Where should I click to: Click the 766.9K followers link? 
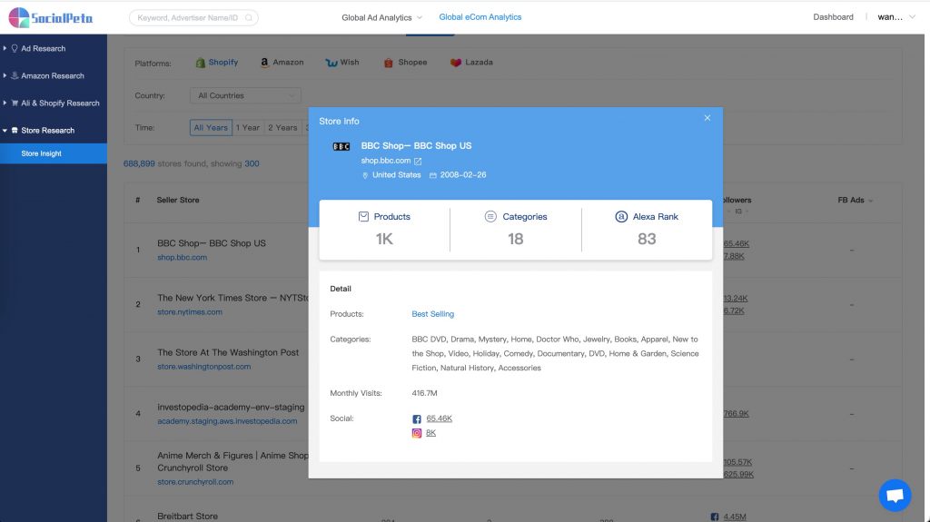pos(736,413)
